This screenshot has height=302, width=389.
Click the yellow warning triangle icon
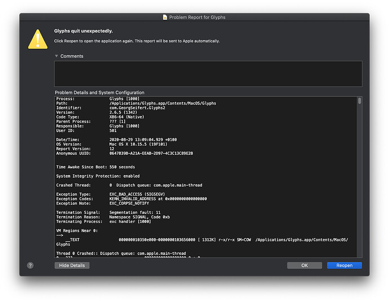(x=38, y=40)
